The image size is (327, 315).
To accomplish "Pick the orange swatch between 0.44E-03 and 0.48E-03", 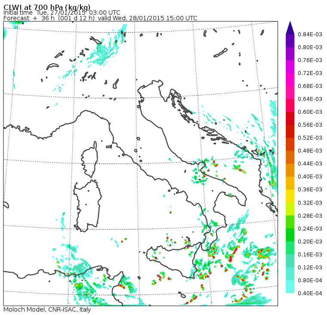I will [290, 158].
